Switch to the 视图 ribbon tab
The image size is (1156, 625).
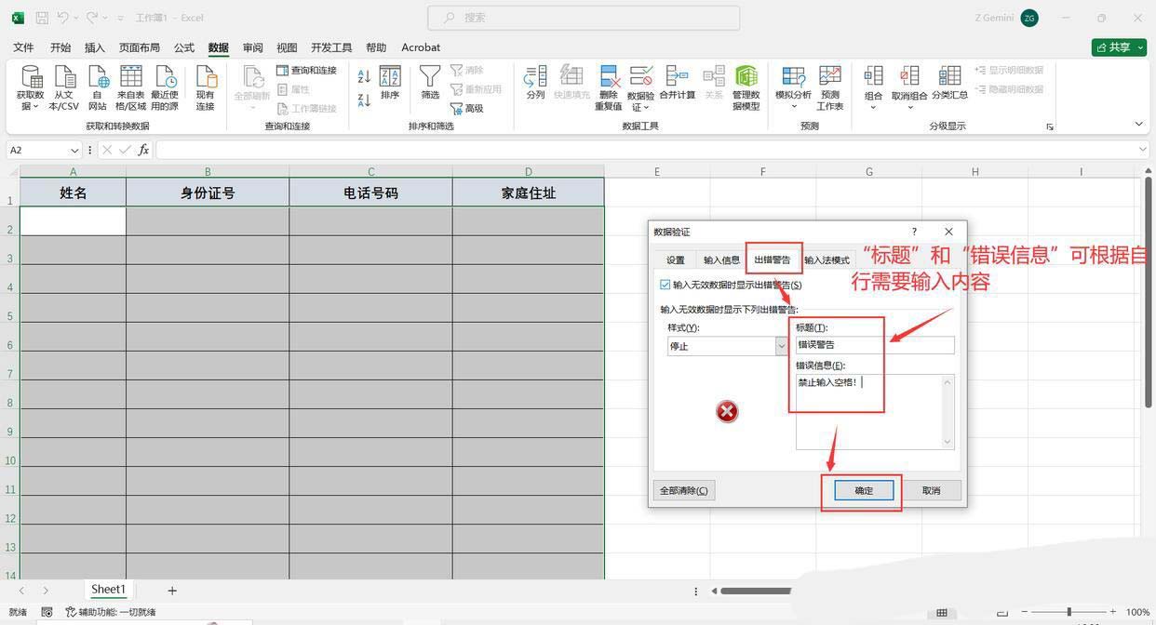point(287,47)
